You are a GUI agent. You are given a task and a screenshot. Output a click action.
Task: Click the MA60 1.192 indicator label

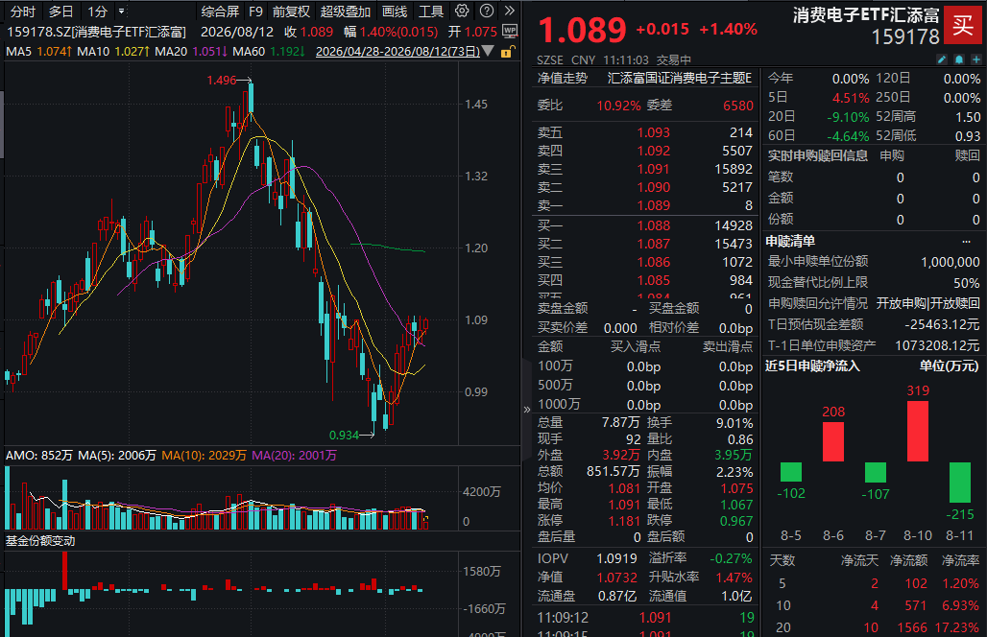269,51
